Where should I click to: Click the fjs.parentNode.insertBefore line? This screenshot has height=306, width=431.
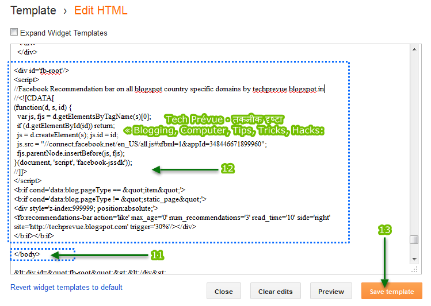pyautogui.click(x=71, y=153)
